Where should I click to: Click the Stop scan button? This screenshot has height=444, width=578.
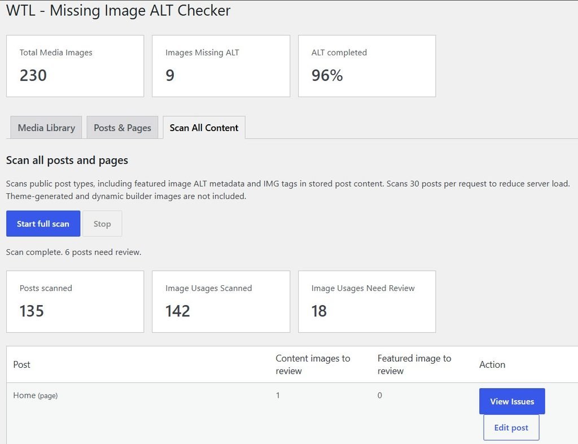[x=102, y=224]
